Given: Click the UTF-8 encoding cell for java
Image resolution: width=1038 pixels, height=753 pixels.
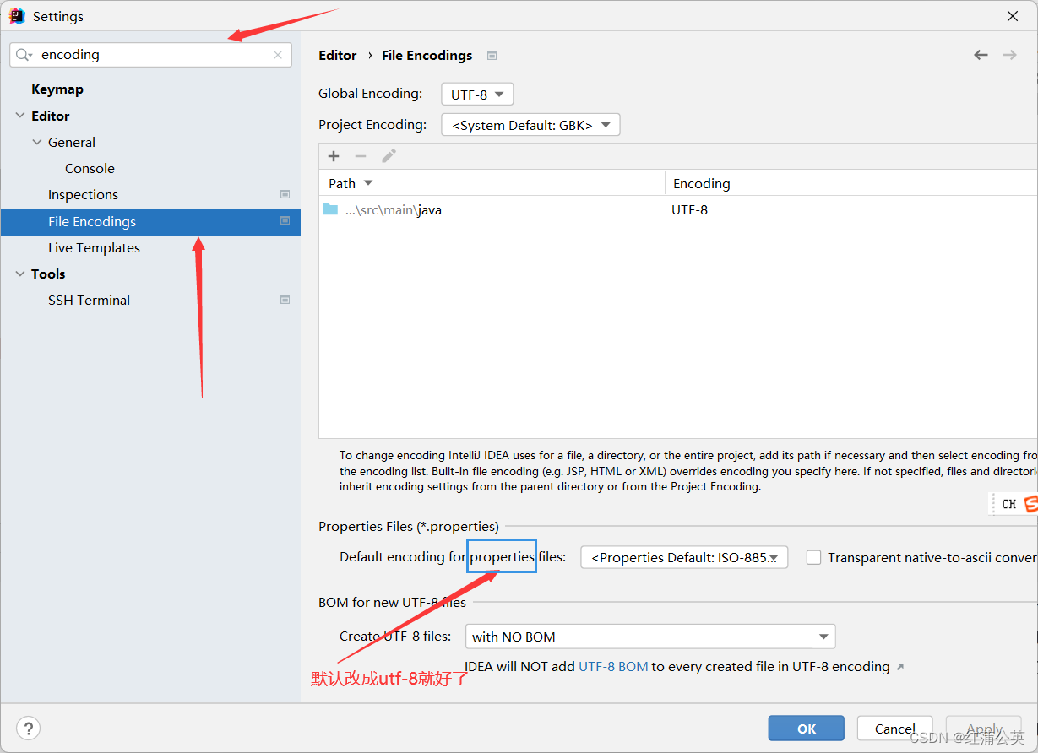Looking at the screenshot, I should pos(689,209).
